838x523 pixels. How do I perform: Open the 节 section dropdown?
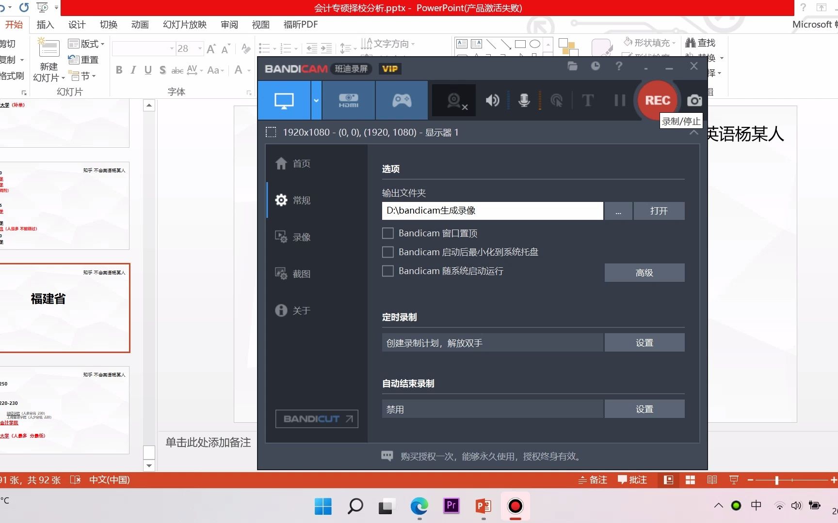[83, 76]
